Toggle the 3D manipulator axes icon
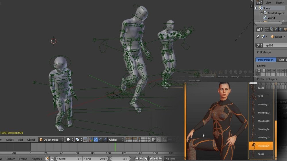The width and height of the screenshot is (287, 161). (91, 140)
